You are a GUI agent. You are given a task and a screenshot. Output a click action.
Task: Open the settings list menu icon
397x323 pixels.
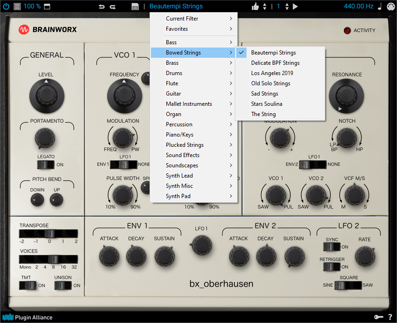tap(17, 7)
